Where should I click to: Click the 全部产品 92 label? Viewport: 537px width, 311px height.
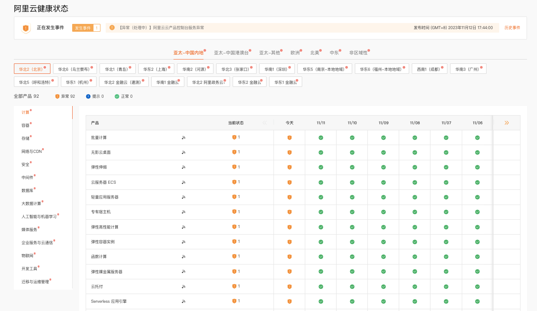27,96
